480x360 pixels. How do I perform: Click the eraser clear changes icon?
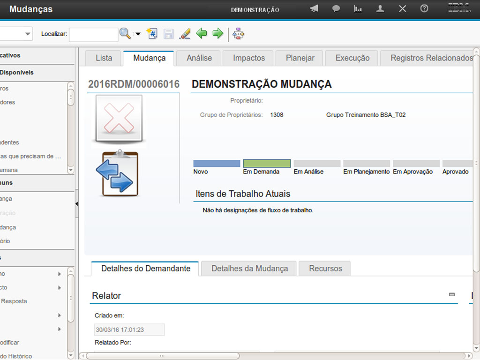point(185,33)
